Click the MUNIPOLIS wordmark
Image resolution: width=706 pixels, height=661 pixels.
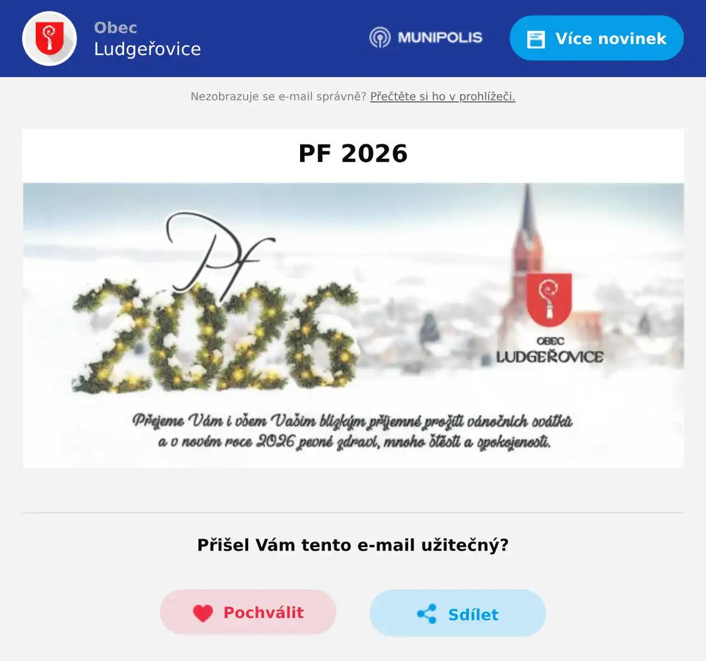click(x=440, y=38)
